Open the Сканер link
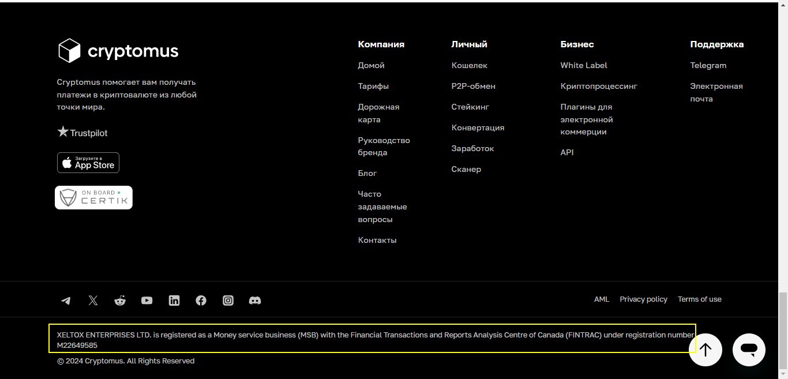Screen dimensions: 788x379 466,169
